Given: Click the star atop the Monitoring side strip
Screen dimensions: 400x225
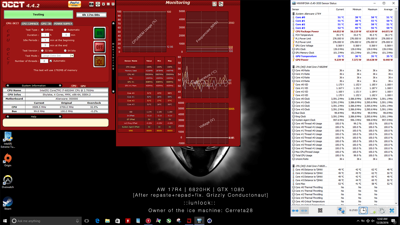Looking at the screenshot, I should click(113, 23).
